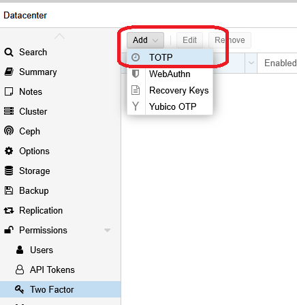297x305 pixels.
Task: Click the Options gear icon
Action: (x=9, y=151)
